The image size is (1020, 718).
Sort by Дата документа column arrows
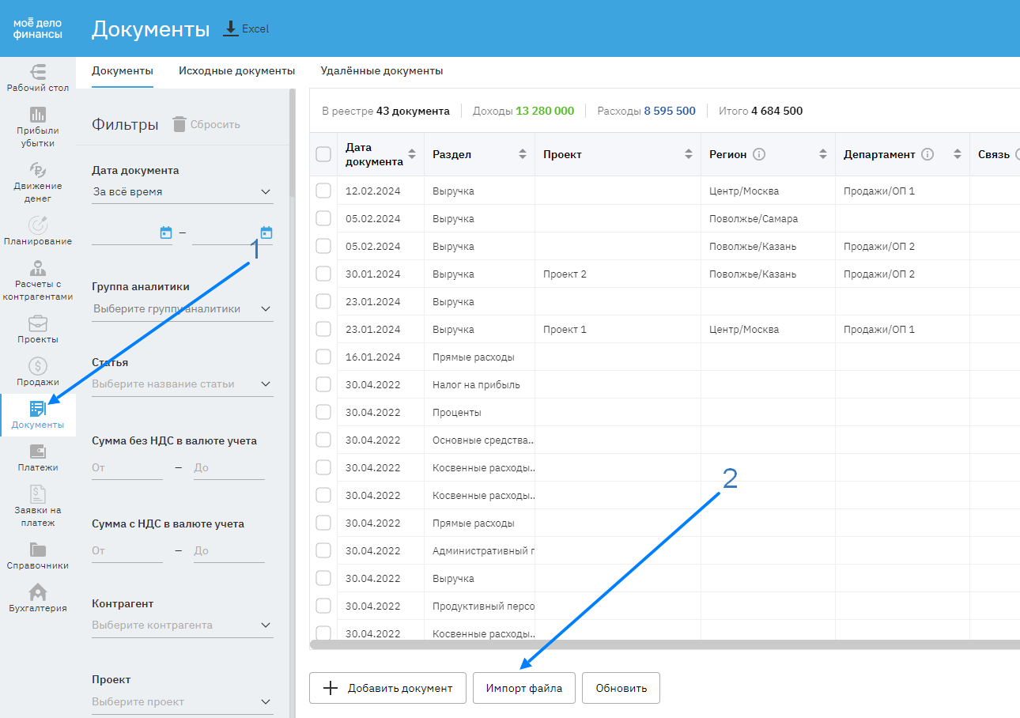[411, 154]
